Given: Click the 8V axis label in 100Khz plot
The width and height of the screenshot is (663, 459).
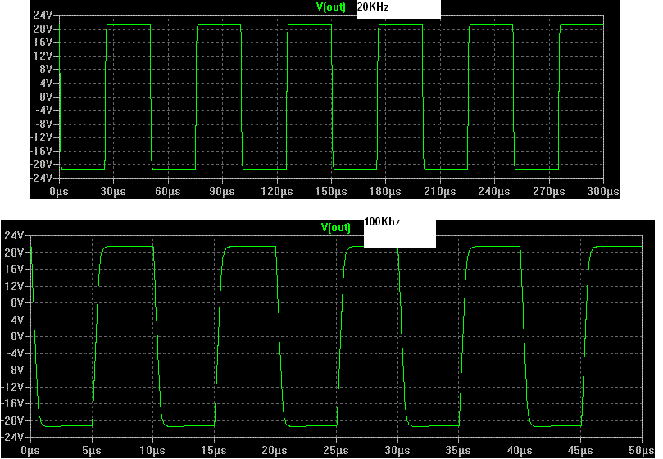Looking at the screenshot, I should click(17, 302).
